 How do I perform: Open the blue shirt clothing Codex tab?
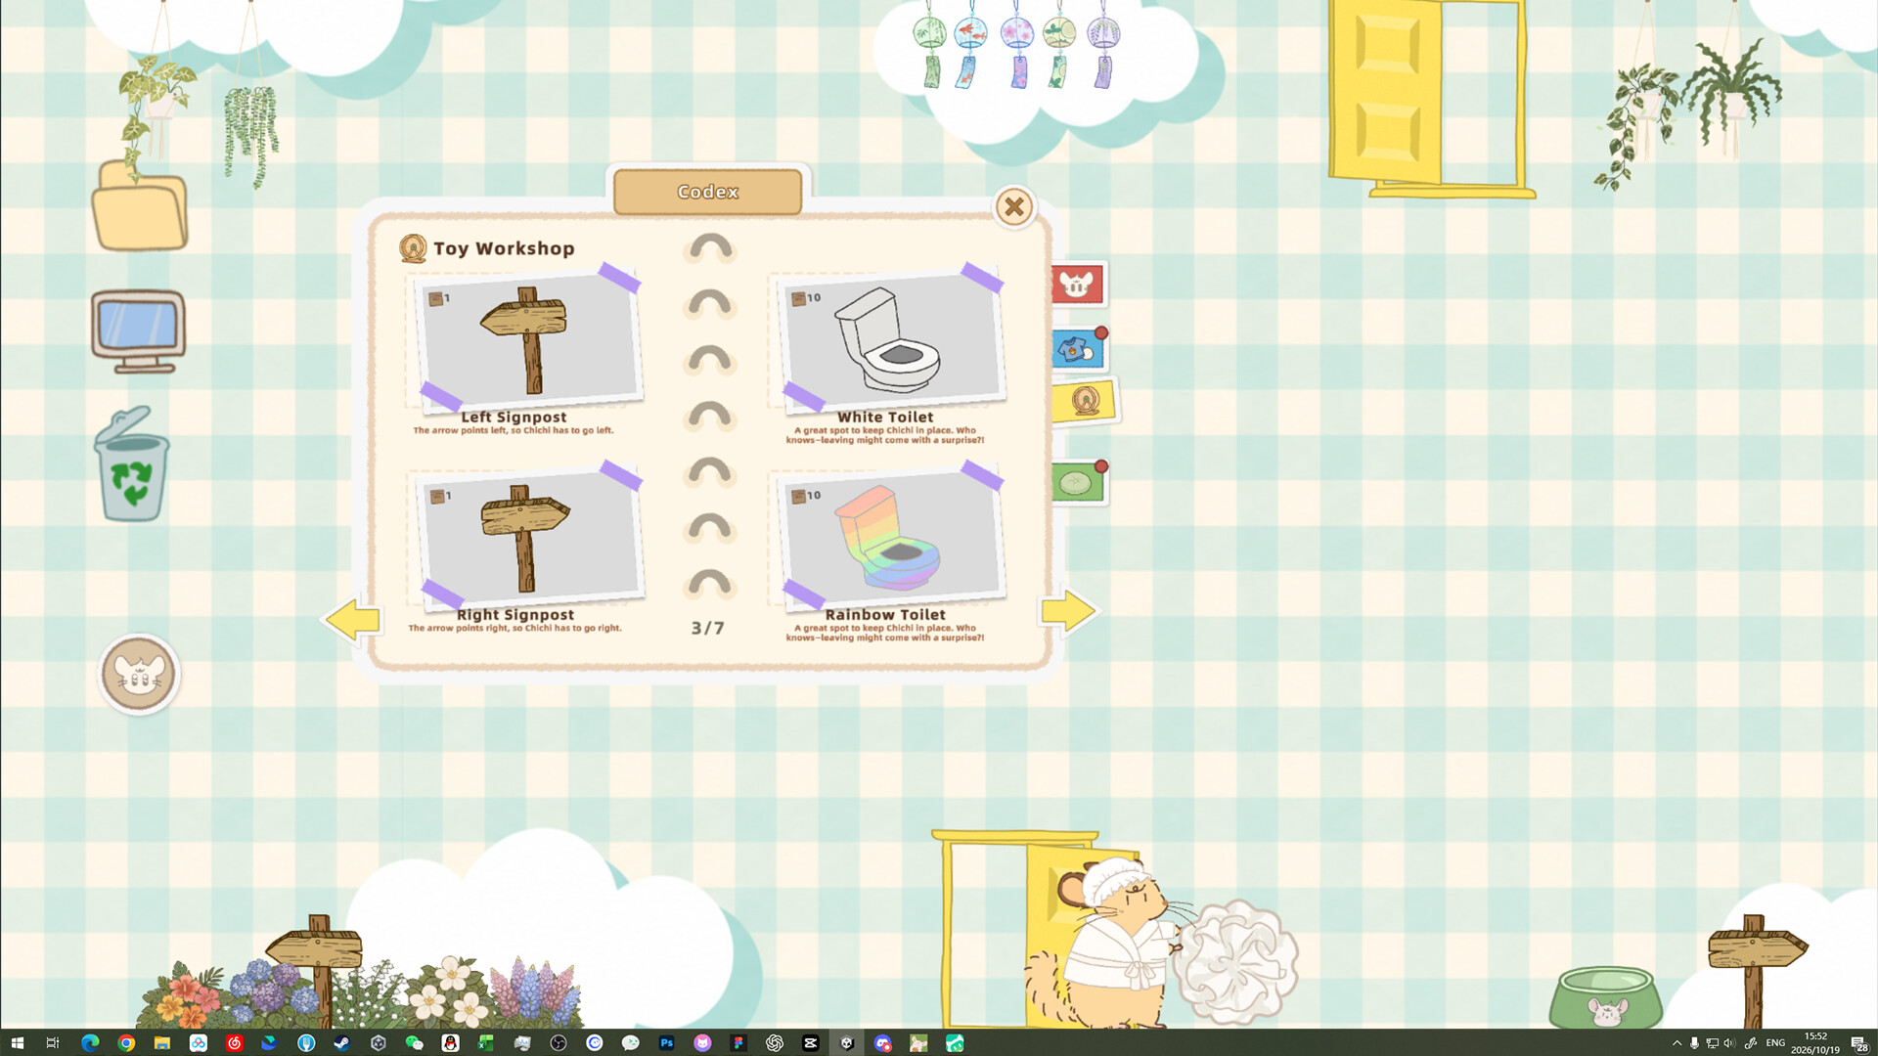(1079, 349)
